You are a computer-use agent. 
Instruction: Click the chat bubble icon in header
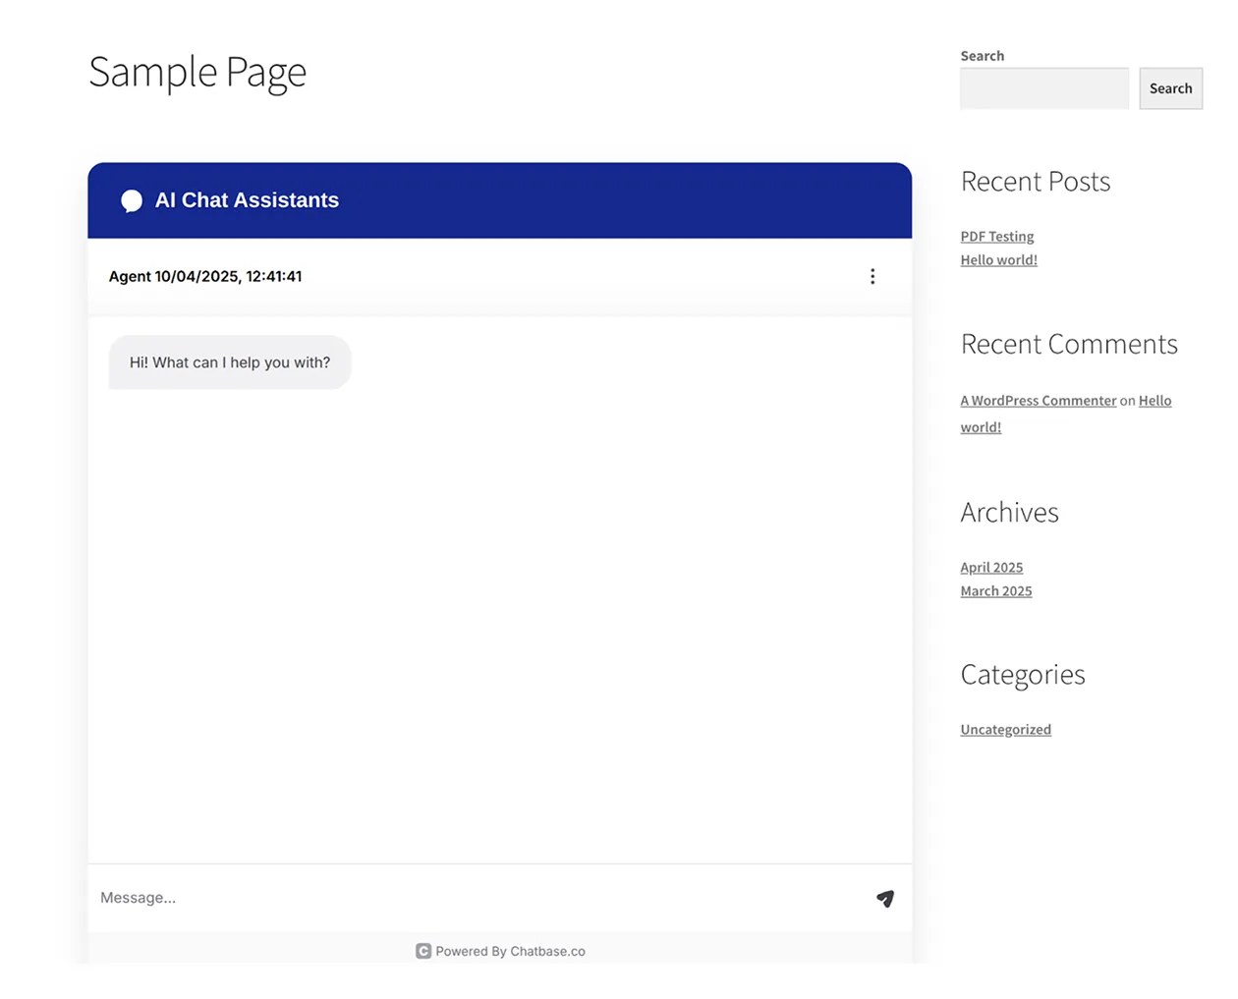[132, 201]
